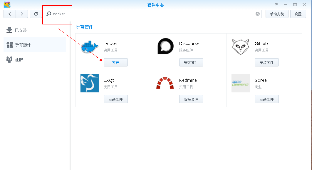This screenshot has width=312, height=170.
Task: Click the Spree package name
Action: 261,80
